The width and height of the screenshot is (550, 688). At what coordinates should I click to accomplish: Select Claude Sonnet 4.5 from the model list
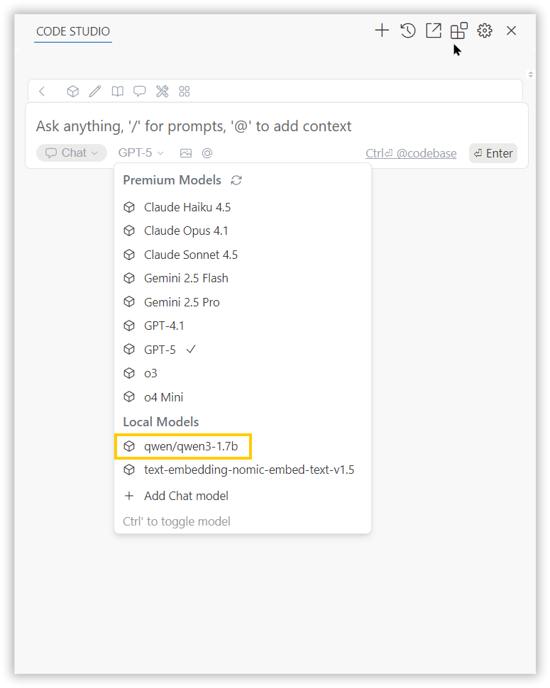click(x=190, y=254)
